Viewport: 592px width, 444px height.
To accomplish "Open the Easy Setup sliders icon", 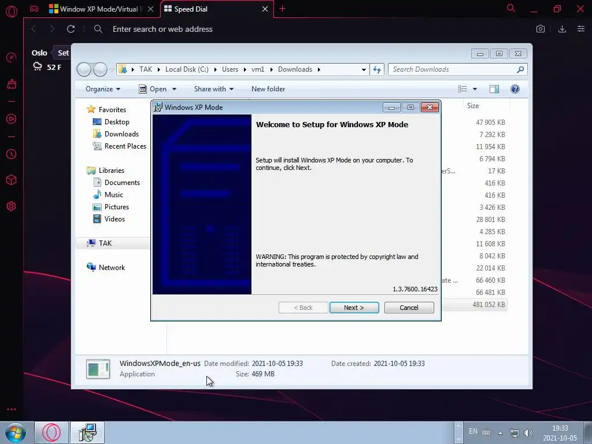I will click(581, 29).
